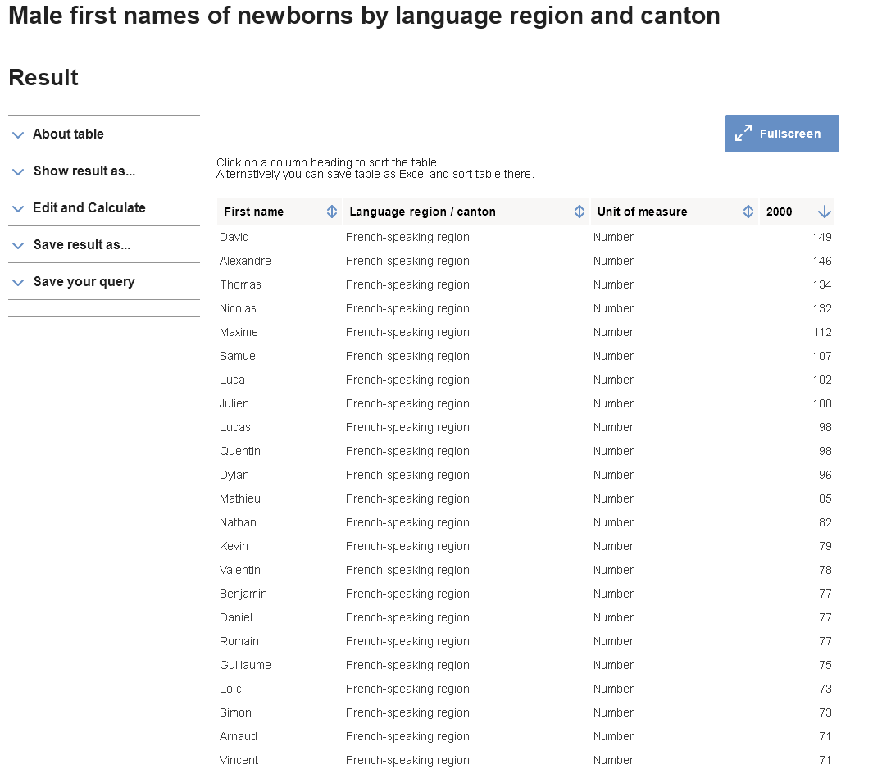Viewport: 882px width, 769px height.
Task: Select the name Nathan
Action: coord(238,522)
